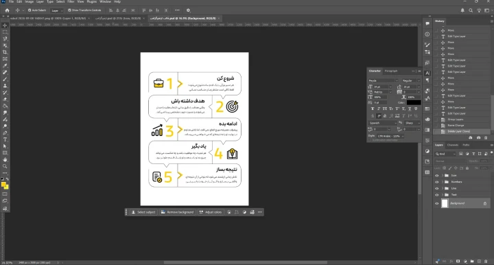
Task: Click the Home icon in the options bar
Action: tap(8, 10)
